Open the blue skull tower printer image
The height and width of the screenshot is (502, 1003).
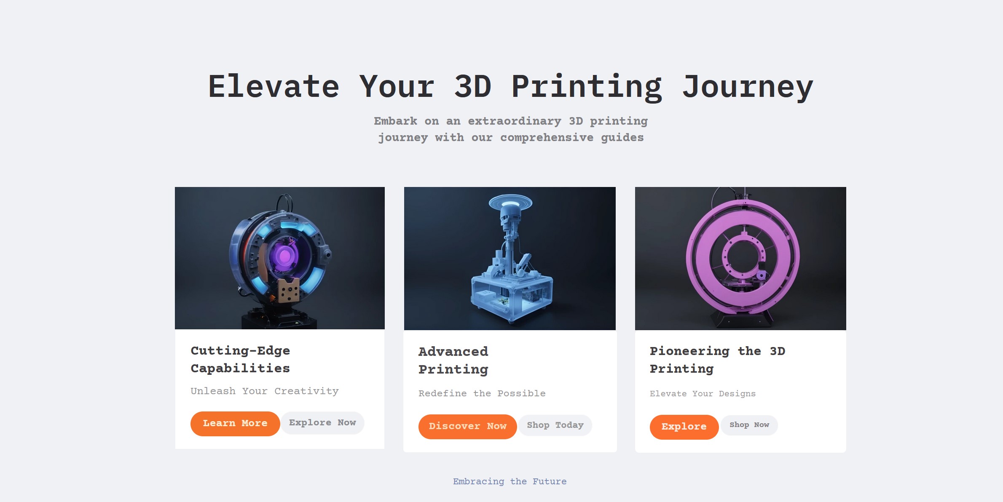510,259
